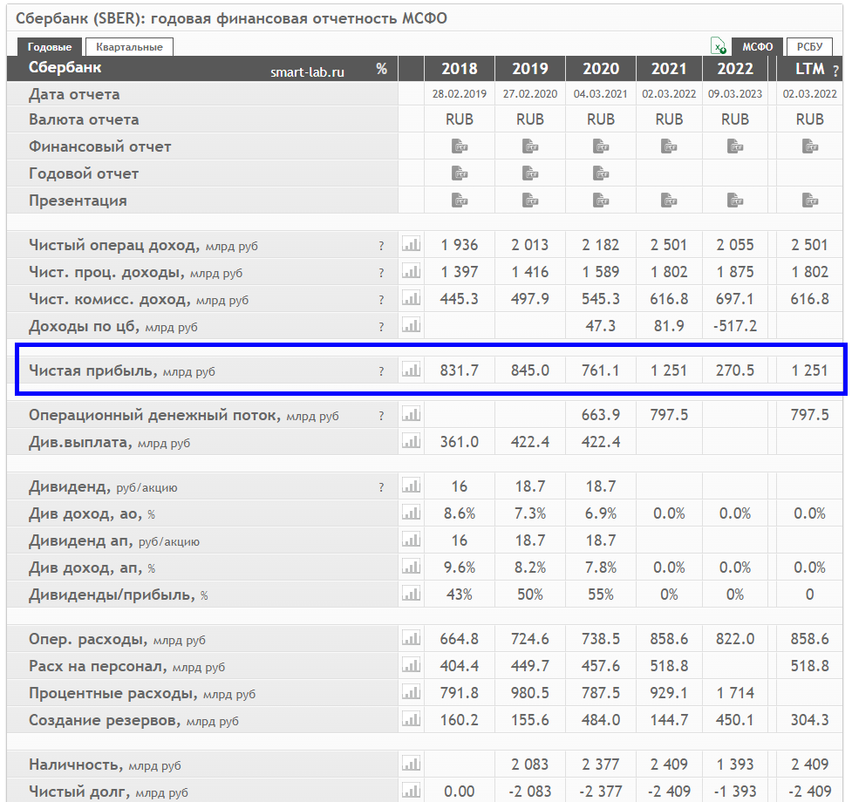Open help for Чистый операц доход
The image size is (852, 802).
[x=381, y=246]
